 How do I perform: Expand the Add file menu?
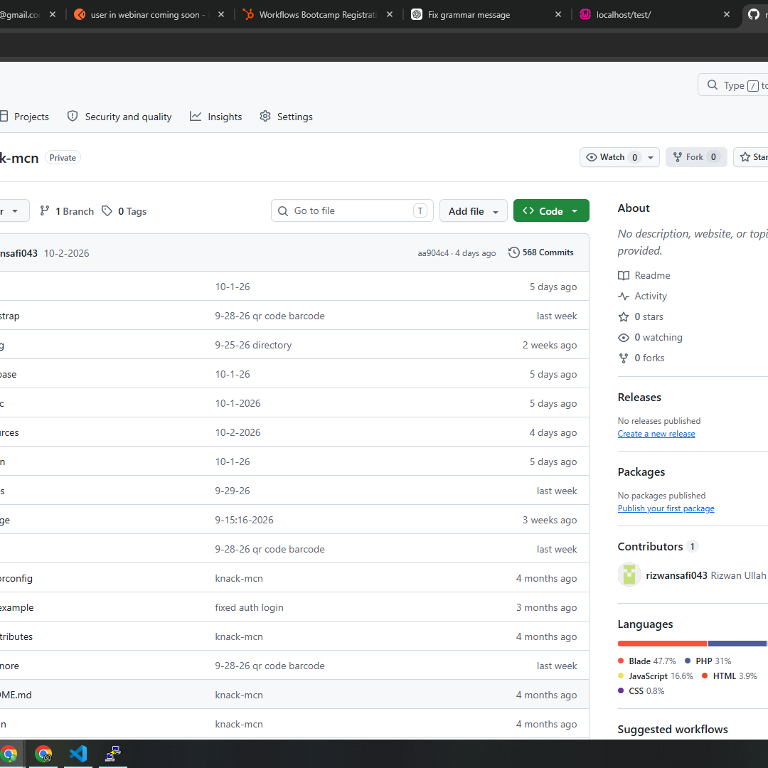(473, 210)
